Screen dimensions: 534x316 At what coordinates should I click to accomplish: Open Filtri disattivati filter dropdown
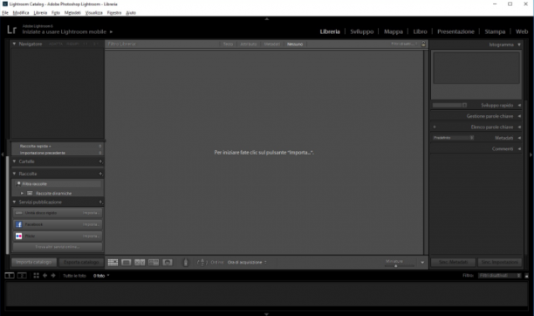point(499,276)
